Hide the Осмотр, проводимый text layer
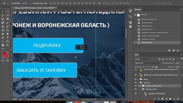183x103 pixels. click(x=136, y=75)
